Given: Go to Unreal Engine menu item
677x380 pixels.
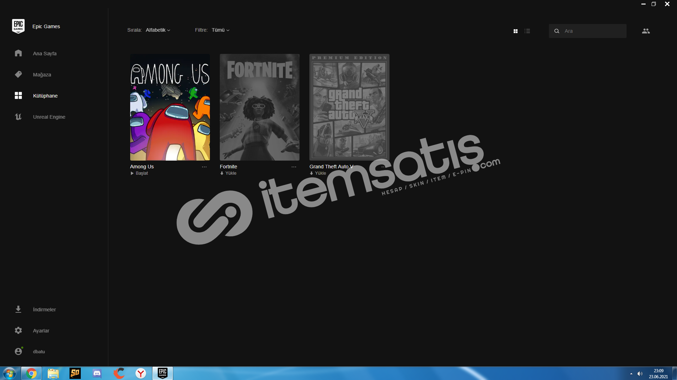Looking at the screenshot, I should [x=49, y=117].
